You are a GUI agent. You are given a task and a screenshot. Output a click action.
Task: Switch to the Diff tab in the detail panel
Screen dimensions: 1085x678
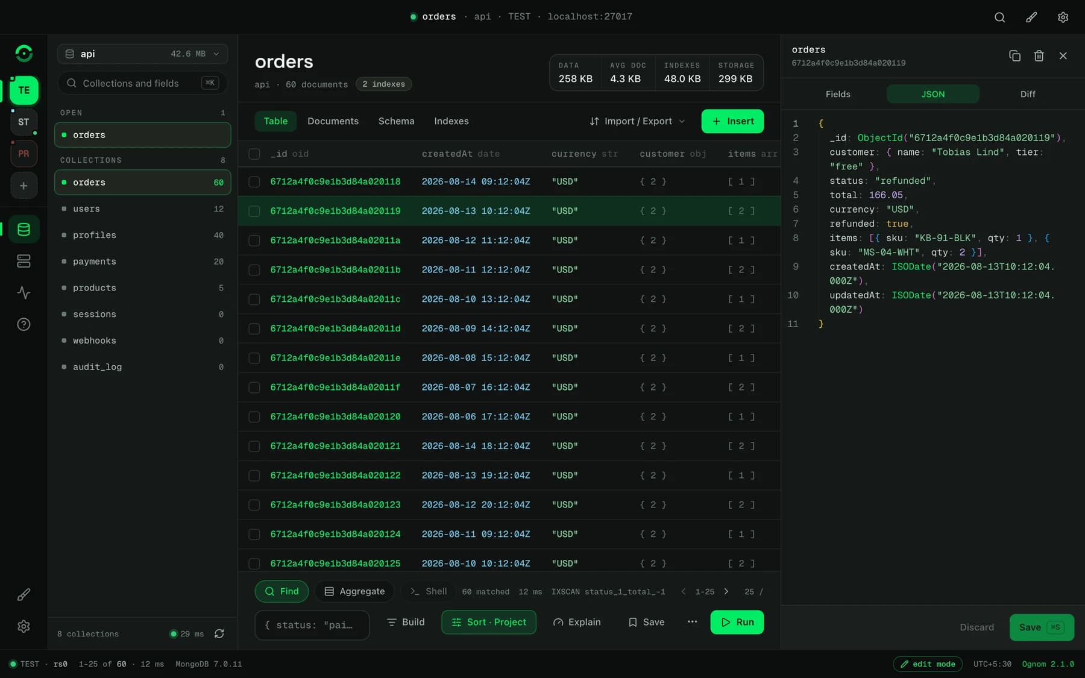(1028, 94)
